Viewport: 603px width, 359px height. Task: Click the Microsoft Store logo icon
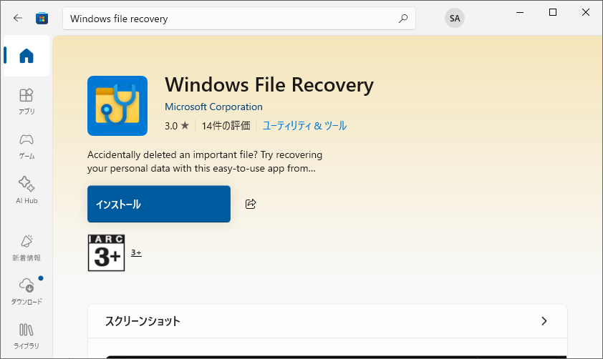42,19
